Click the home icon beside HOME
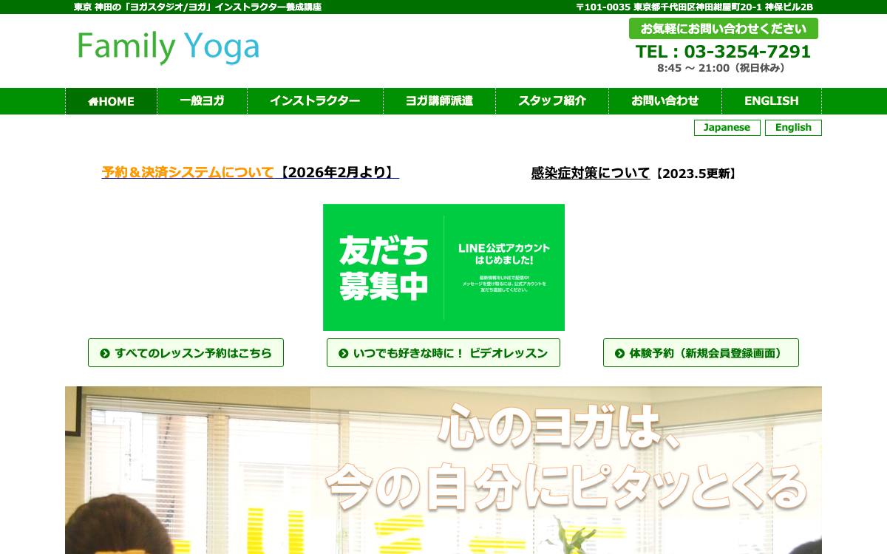Viewport: 887px width, 554px height. [x=92, y=101]
